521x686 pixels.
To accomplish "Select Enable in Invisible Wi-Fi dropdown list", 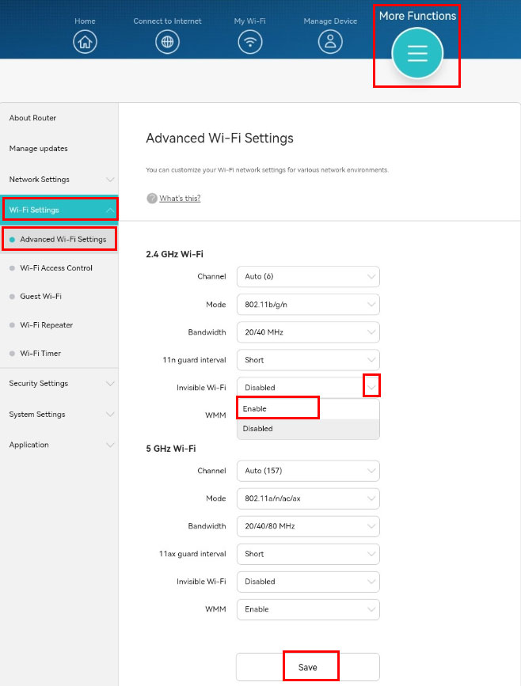I will [x=277, y=409].
